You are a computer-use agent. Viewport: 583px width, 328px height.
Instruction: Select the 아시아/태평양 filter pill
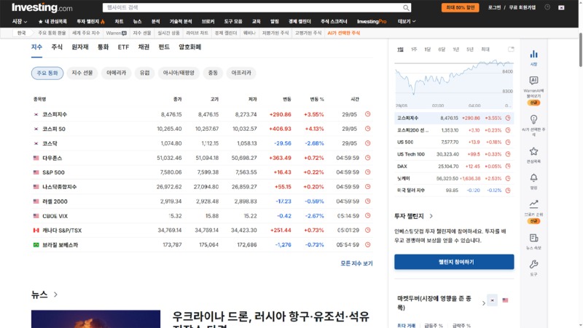coord(179,73)
